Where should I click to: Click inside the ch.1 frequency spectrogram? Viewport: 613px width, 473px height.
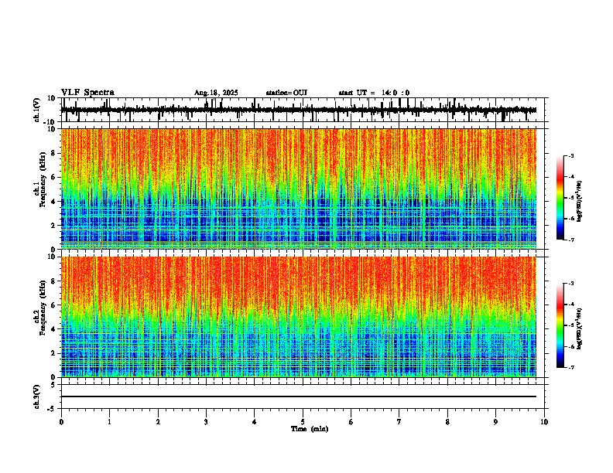299,189
